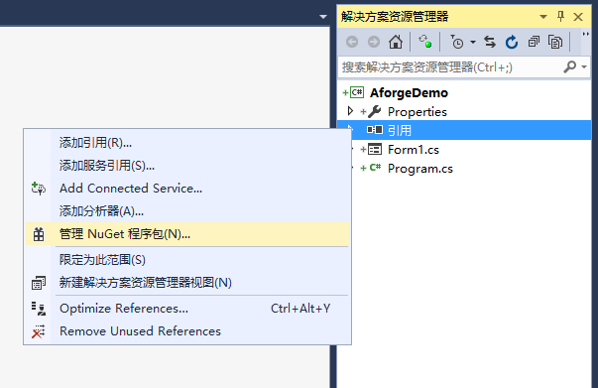Open the Solution Explorer window position dropdown
Screen dimensions: 598x388
pyautogui.click(x=543, y=17)
